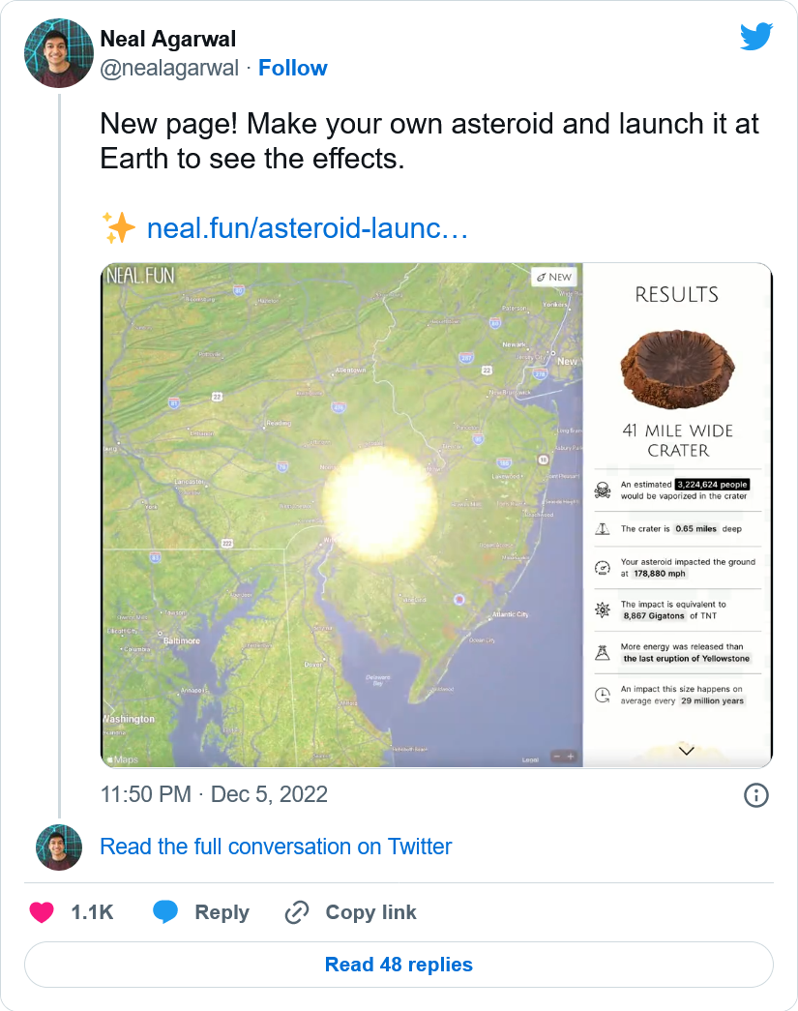Select the TNT blast equivalent icon
This screenshot has width=798, height=1011.
pyautogui.click(x=603, y=610)
